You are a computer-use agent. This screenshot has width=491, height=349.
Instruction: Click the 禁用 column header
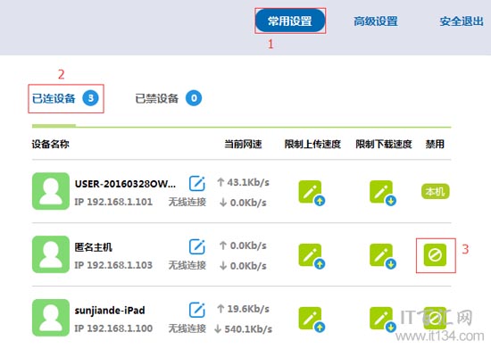tap(435, 144)
